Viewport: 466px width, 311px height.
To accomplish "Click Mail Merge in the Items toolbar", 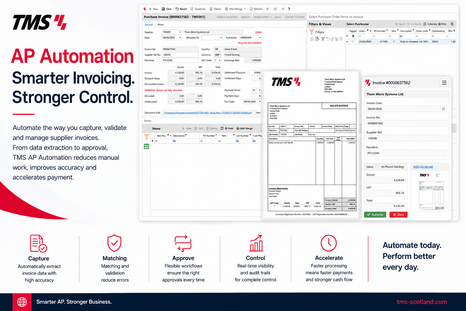I will click(x=245, y=128).
